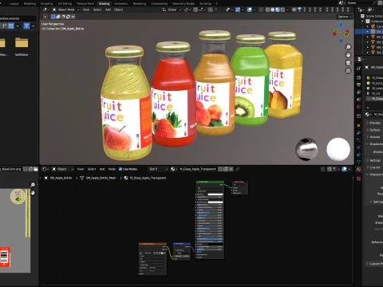Switch to the UV Editing workspace tab
The width and height of the screenshot is (383, 287).
65,4
